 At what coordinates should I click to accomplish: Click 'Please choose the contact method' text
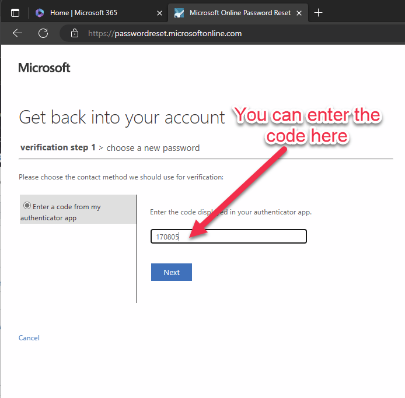click(121, 177)
